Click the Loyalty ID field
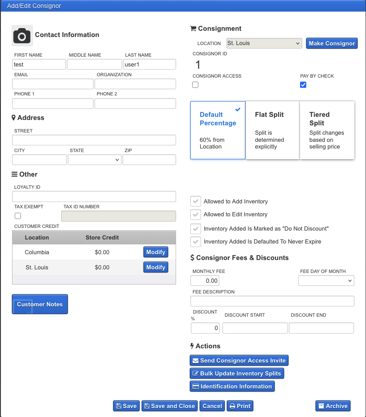This screenshot has height=417, width=366. 94,196
